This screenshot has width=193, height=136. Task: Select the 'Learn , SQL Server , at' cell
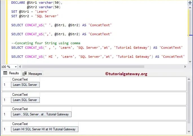click(x=41, y=114)
